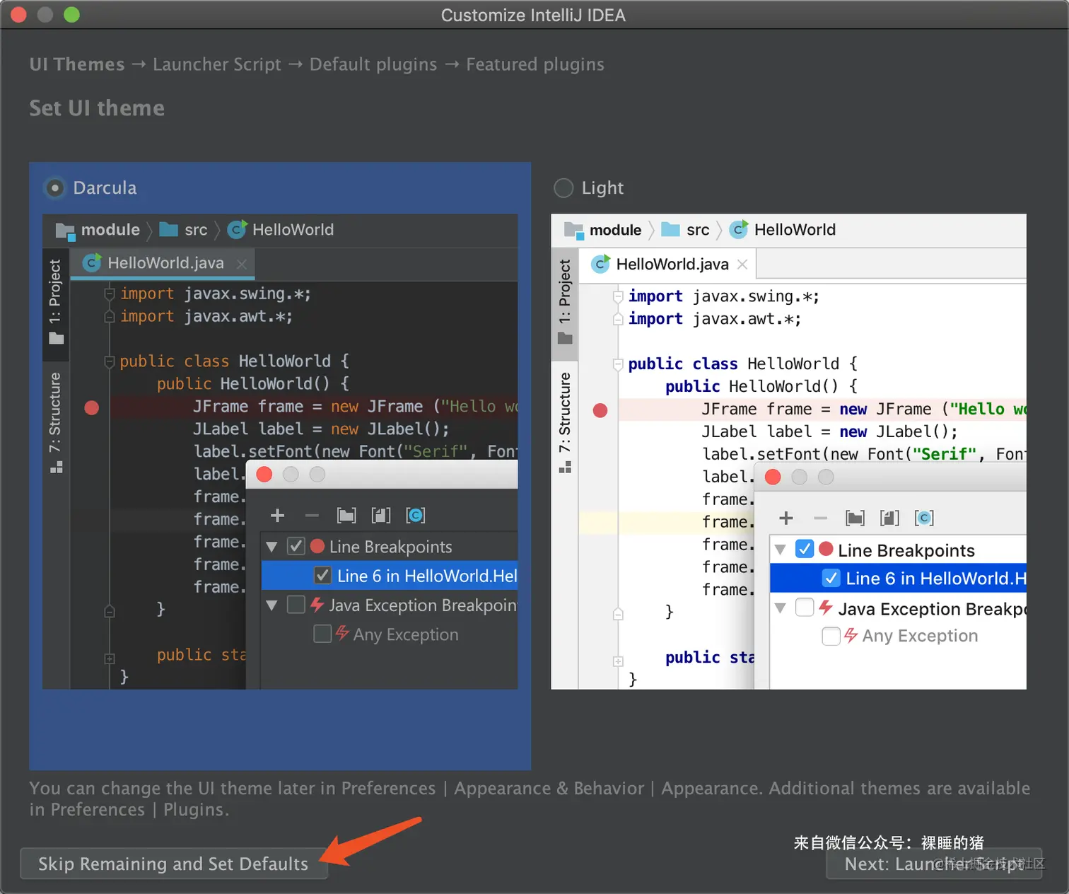Click fold marker beside class HelloWorld, Light preview
Screen dimensions: 1069x894
coord(618,364)
